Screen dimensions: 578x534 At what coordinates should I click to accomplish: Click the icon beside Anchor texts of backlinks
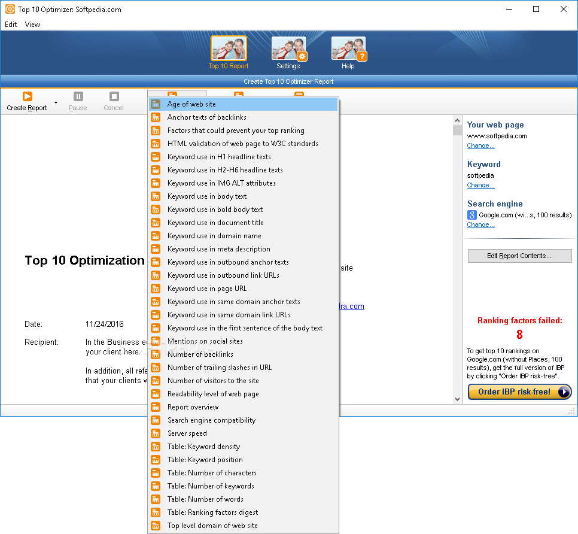[x=156, y=117]
